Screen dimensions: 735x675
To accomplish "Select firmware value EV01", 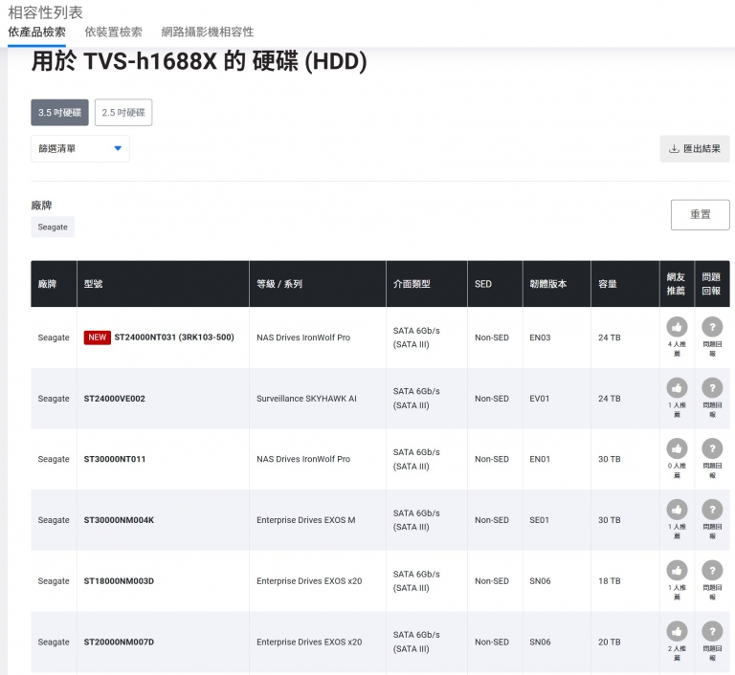I will 539,399.
